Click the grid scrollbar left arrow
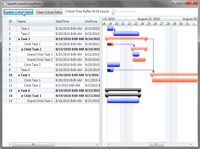 pos(10,144)
